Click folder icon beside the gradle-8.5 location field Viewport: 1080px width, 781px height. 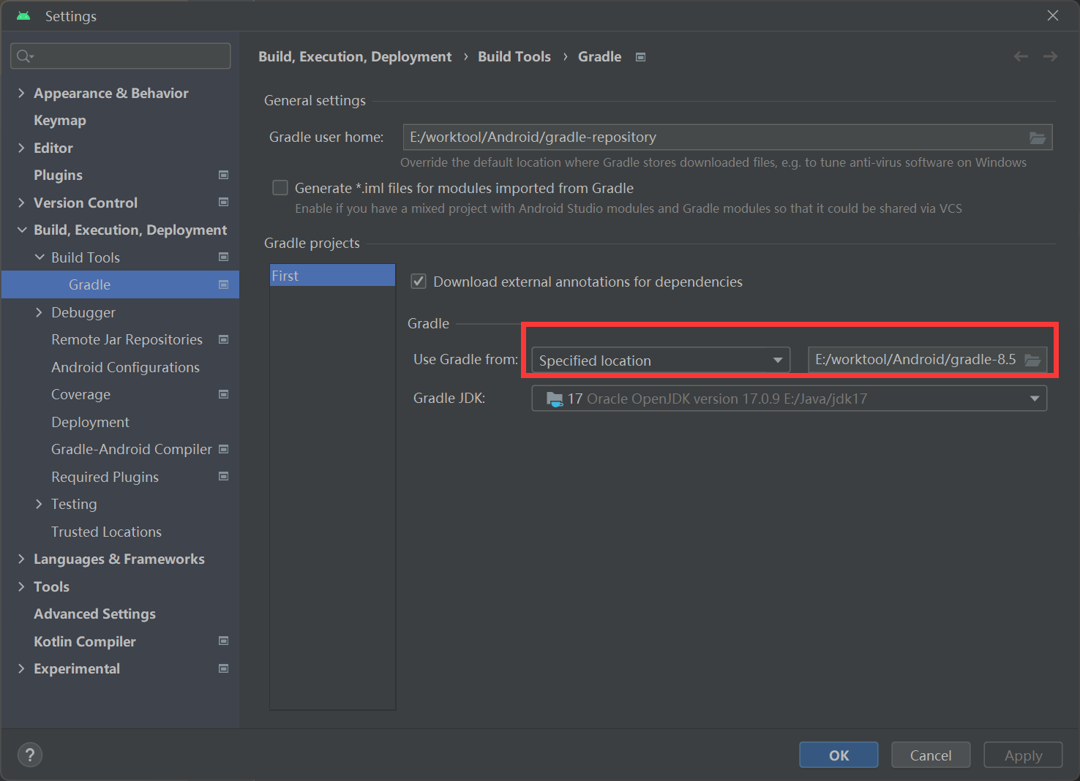tap(1032, 360)
